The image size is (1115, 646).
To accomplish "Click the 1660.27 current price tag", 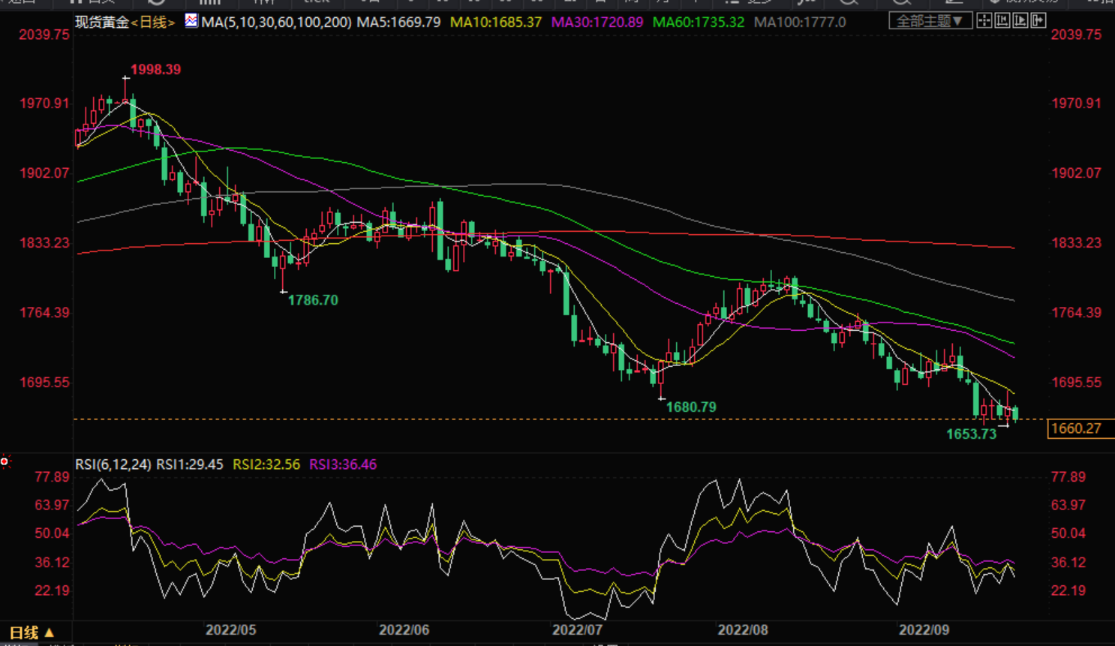I will (x=1076, y=428).
